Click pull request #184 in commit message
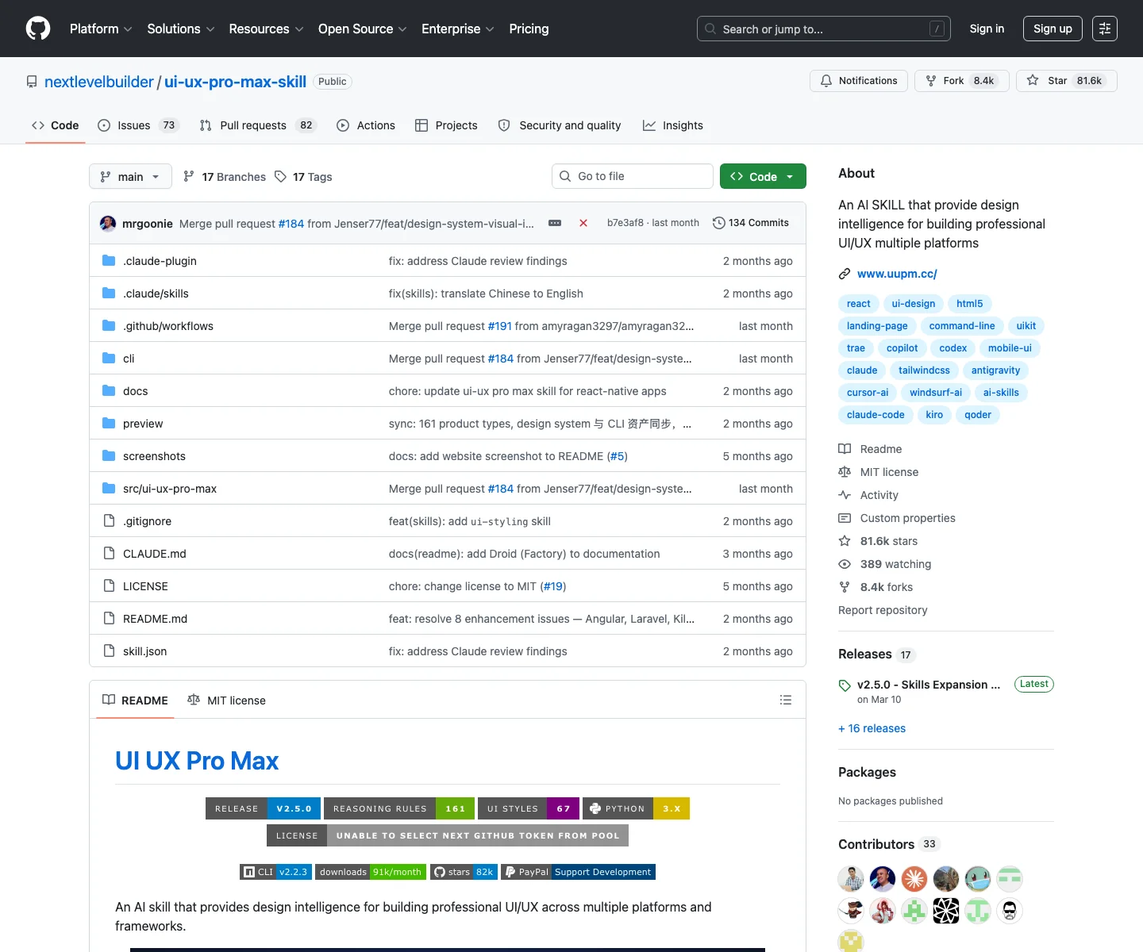This screenshot has width=1143, height=952. [x=291, y=224]
